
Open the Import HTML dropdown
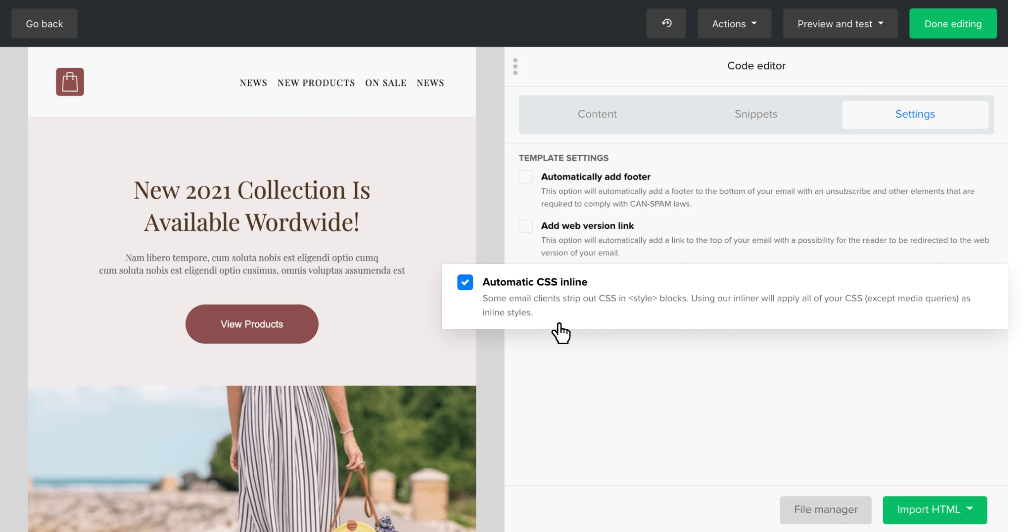click(934, 510)
